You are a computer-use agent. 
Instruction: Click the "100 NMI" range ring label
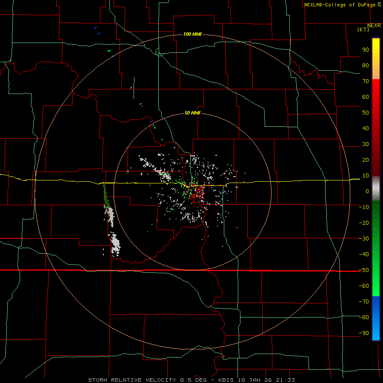click(192, 34)
